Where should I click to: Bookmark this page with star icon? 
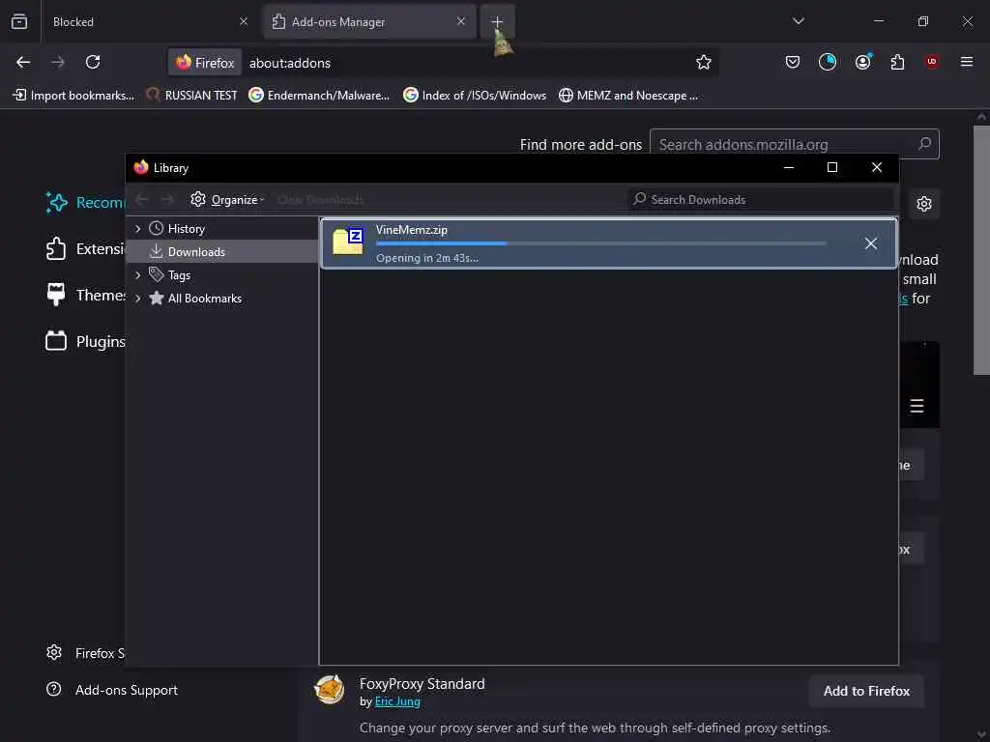pos(704,62)
